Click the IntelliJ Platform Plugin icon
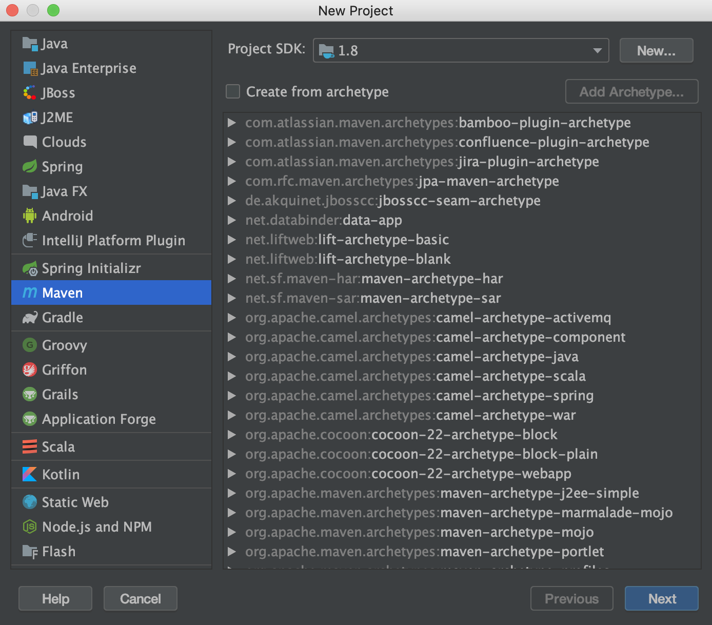 pyautogui.click(x=30, y=241)
